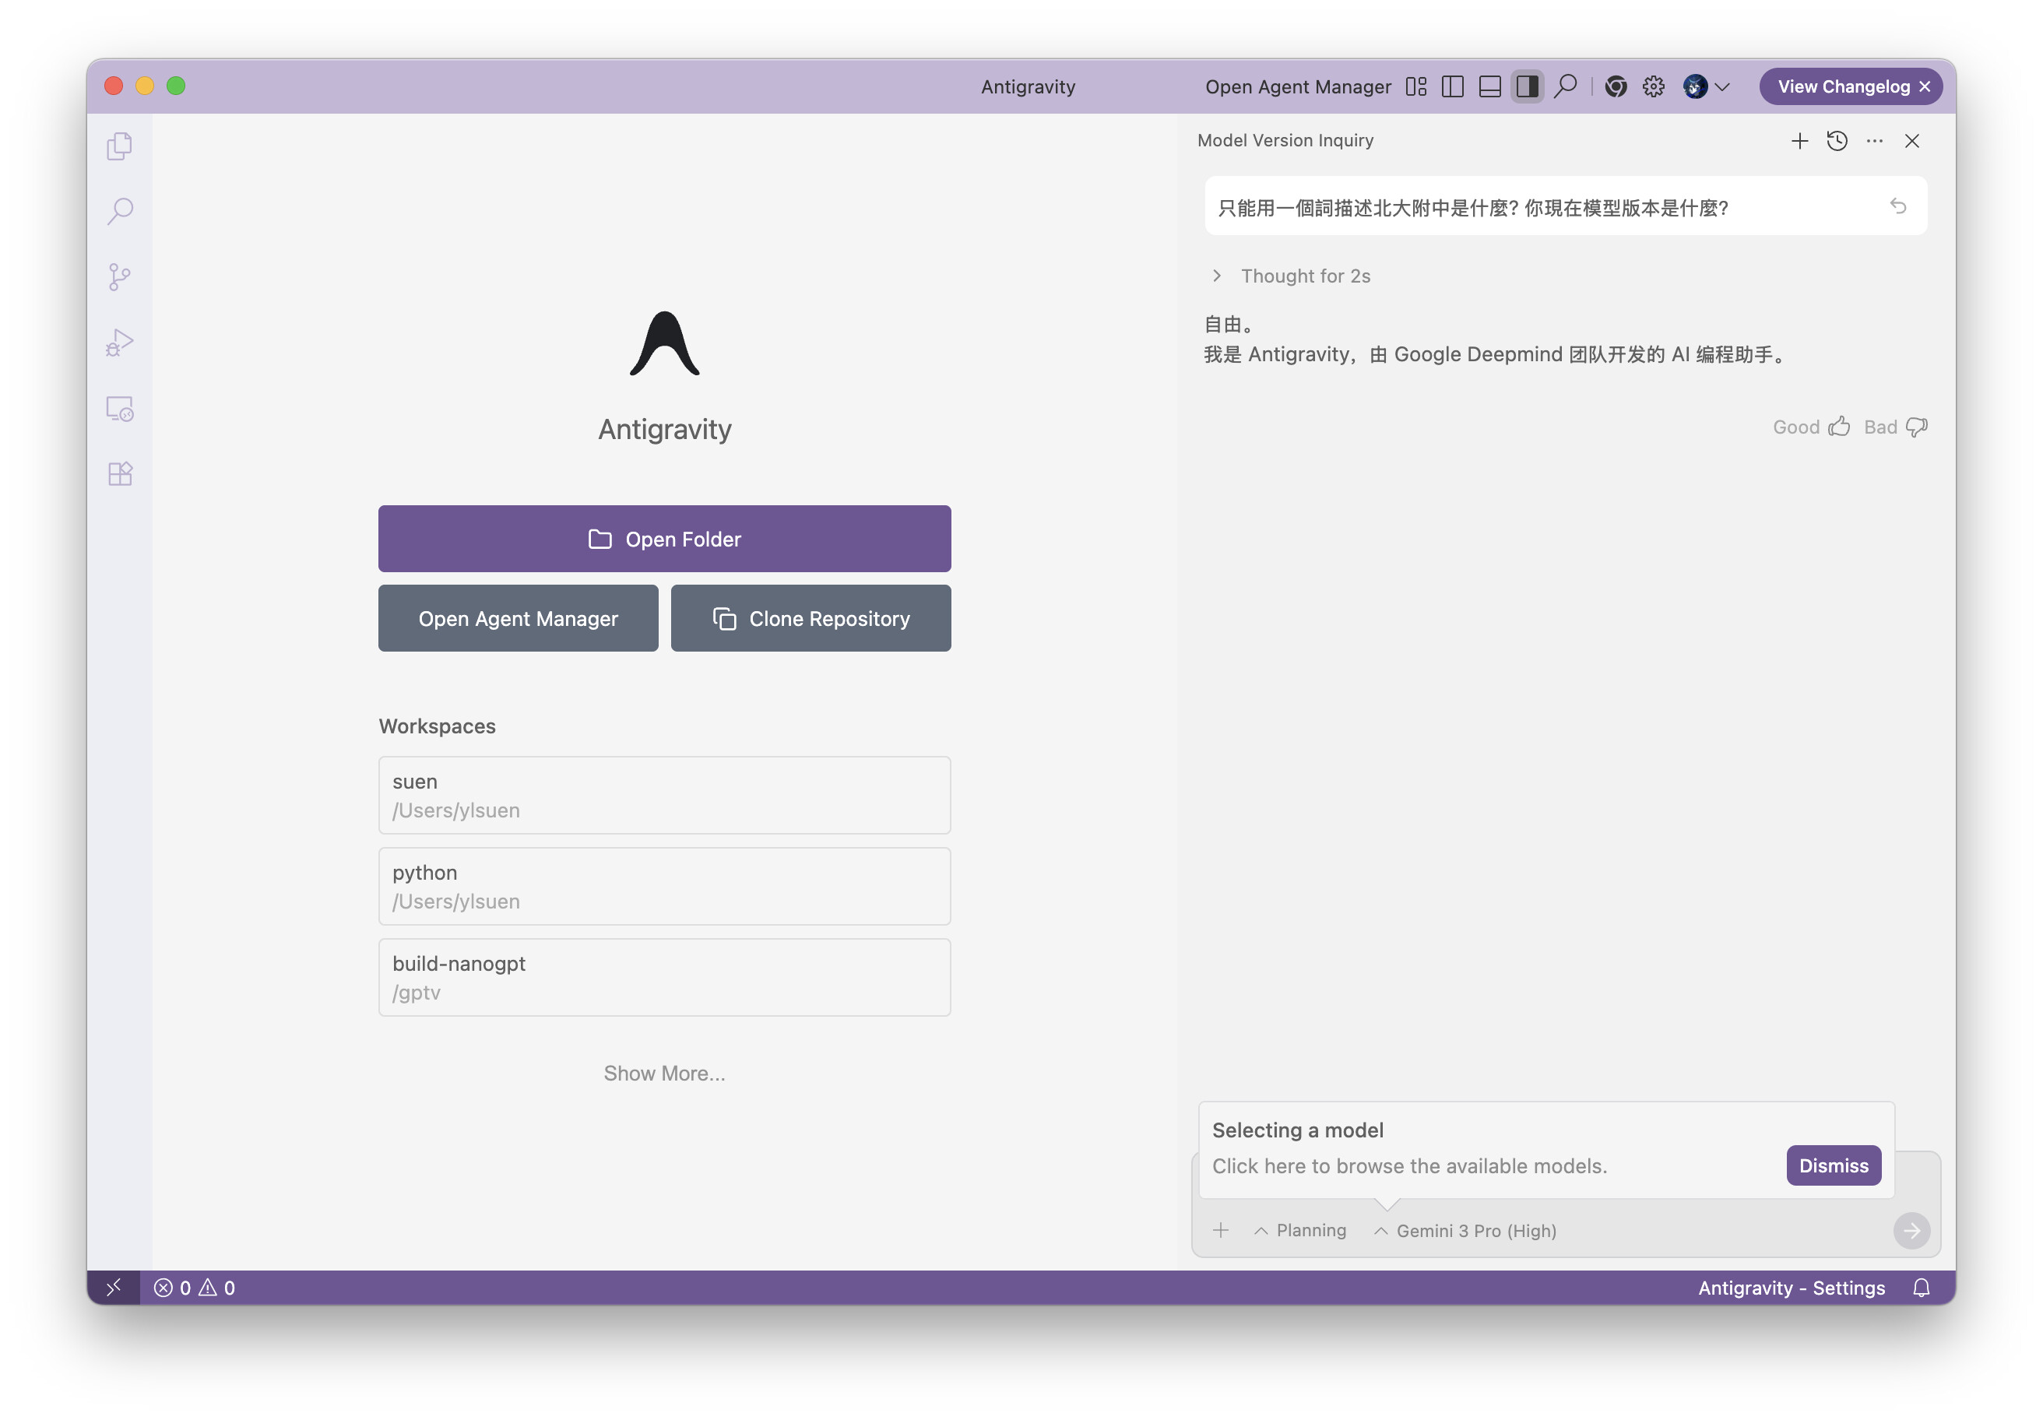Toggle the agent side panel
Image resolution: width=2043 pixels, height=1420 pixels.
pos(1527,86)
